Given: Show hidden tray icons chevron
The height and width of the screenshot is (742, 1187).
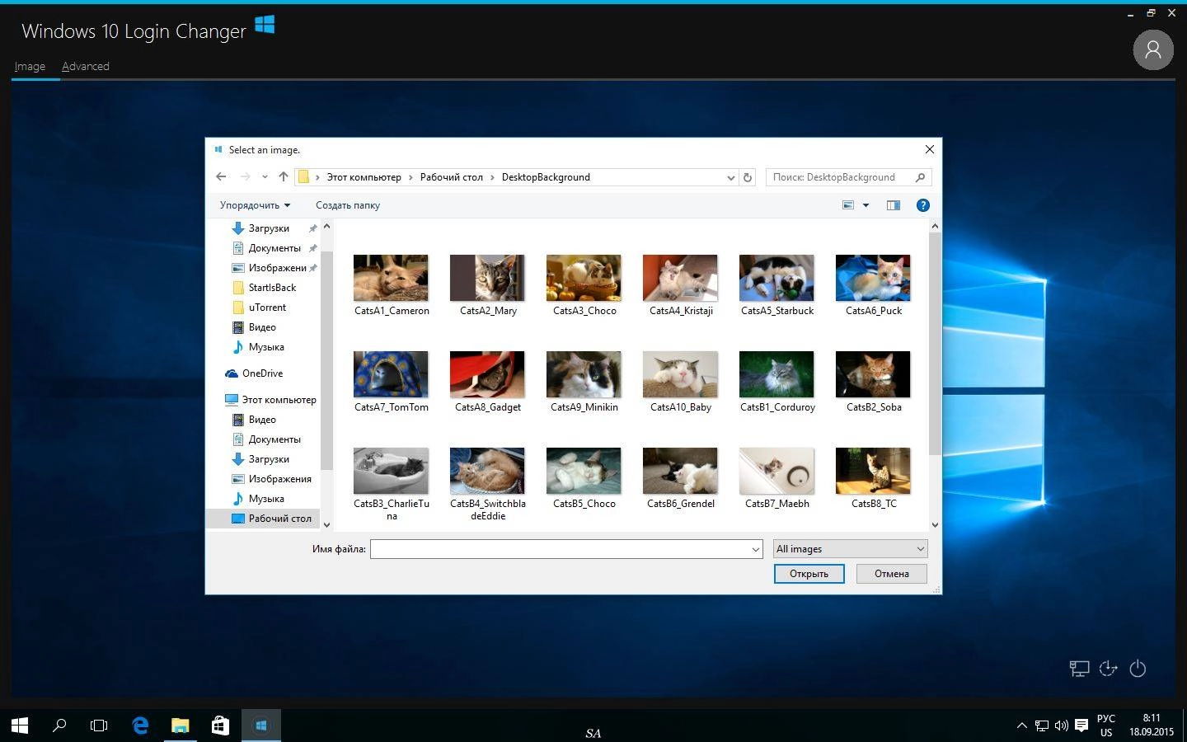Looking at the screenshot, I should coord(1022,726).
